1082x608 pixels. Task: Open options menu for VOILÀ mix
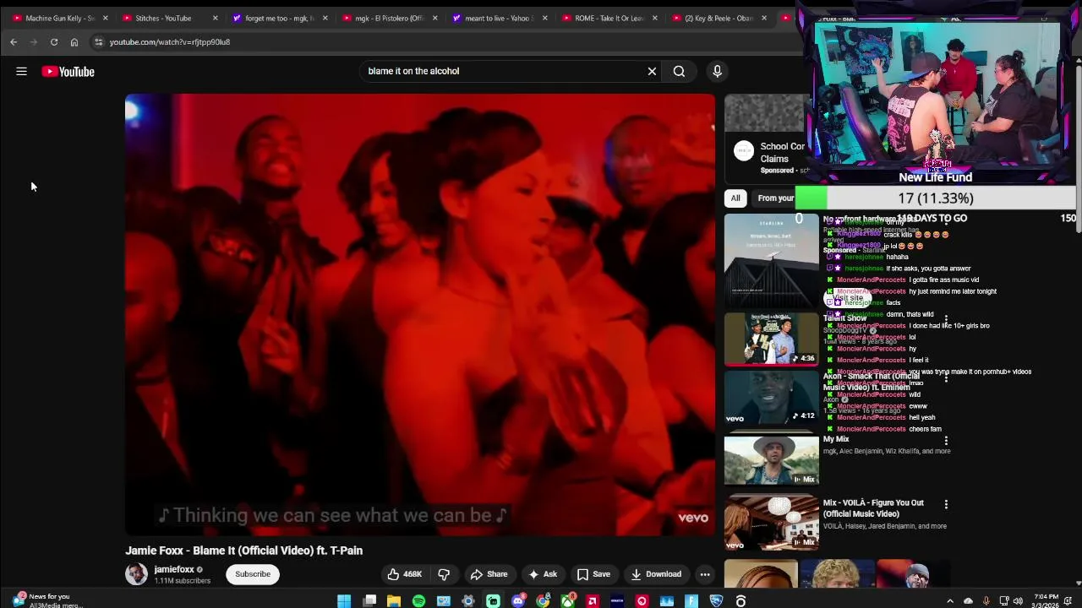(946, 504)
